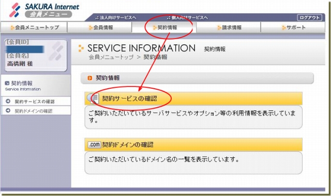Open the 法人向けサービスへ link

point(116,18)
